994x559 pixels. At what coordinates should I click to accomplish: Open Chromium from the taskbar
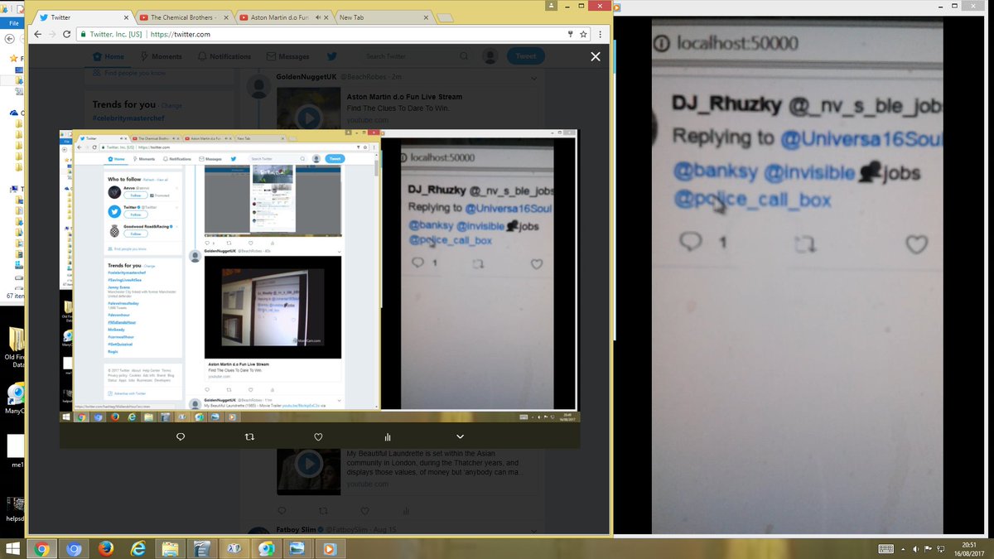point(74,548)
